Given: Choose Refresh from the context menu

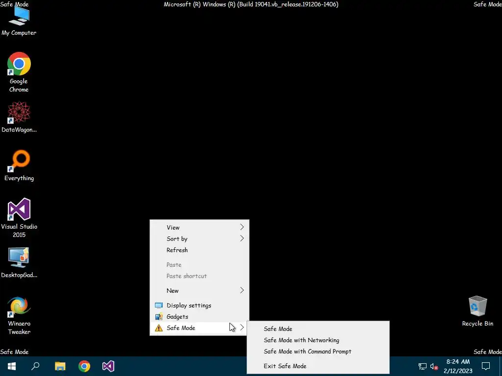Looking at the screenshot, I should pos(200,250).
